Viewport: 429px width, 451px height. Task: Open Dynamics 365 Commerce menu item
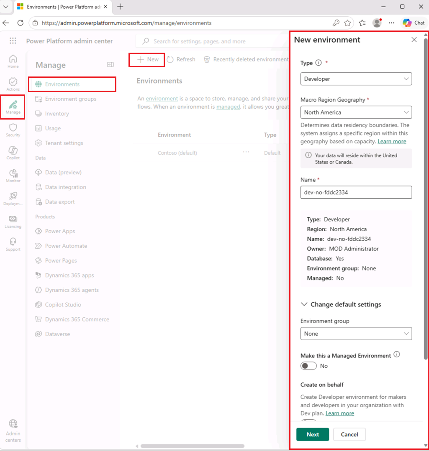[72, 319]
